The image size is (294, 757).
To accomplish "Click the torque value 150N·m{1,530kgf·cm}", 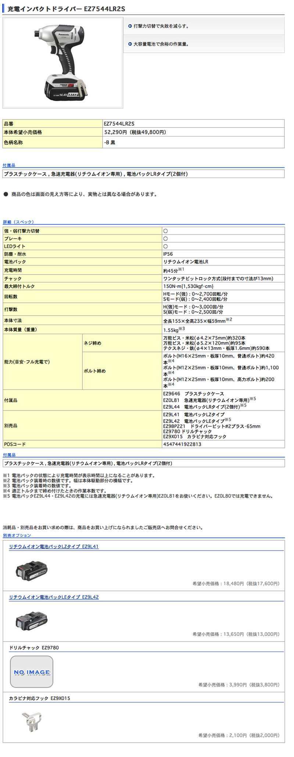I will [x=188, y=286].
